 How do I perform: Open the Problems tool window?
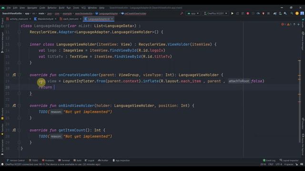tap(48, 161)
